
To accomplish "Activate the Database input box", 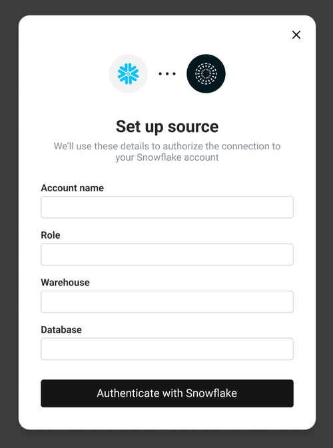I will point(167,349).
